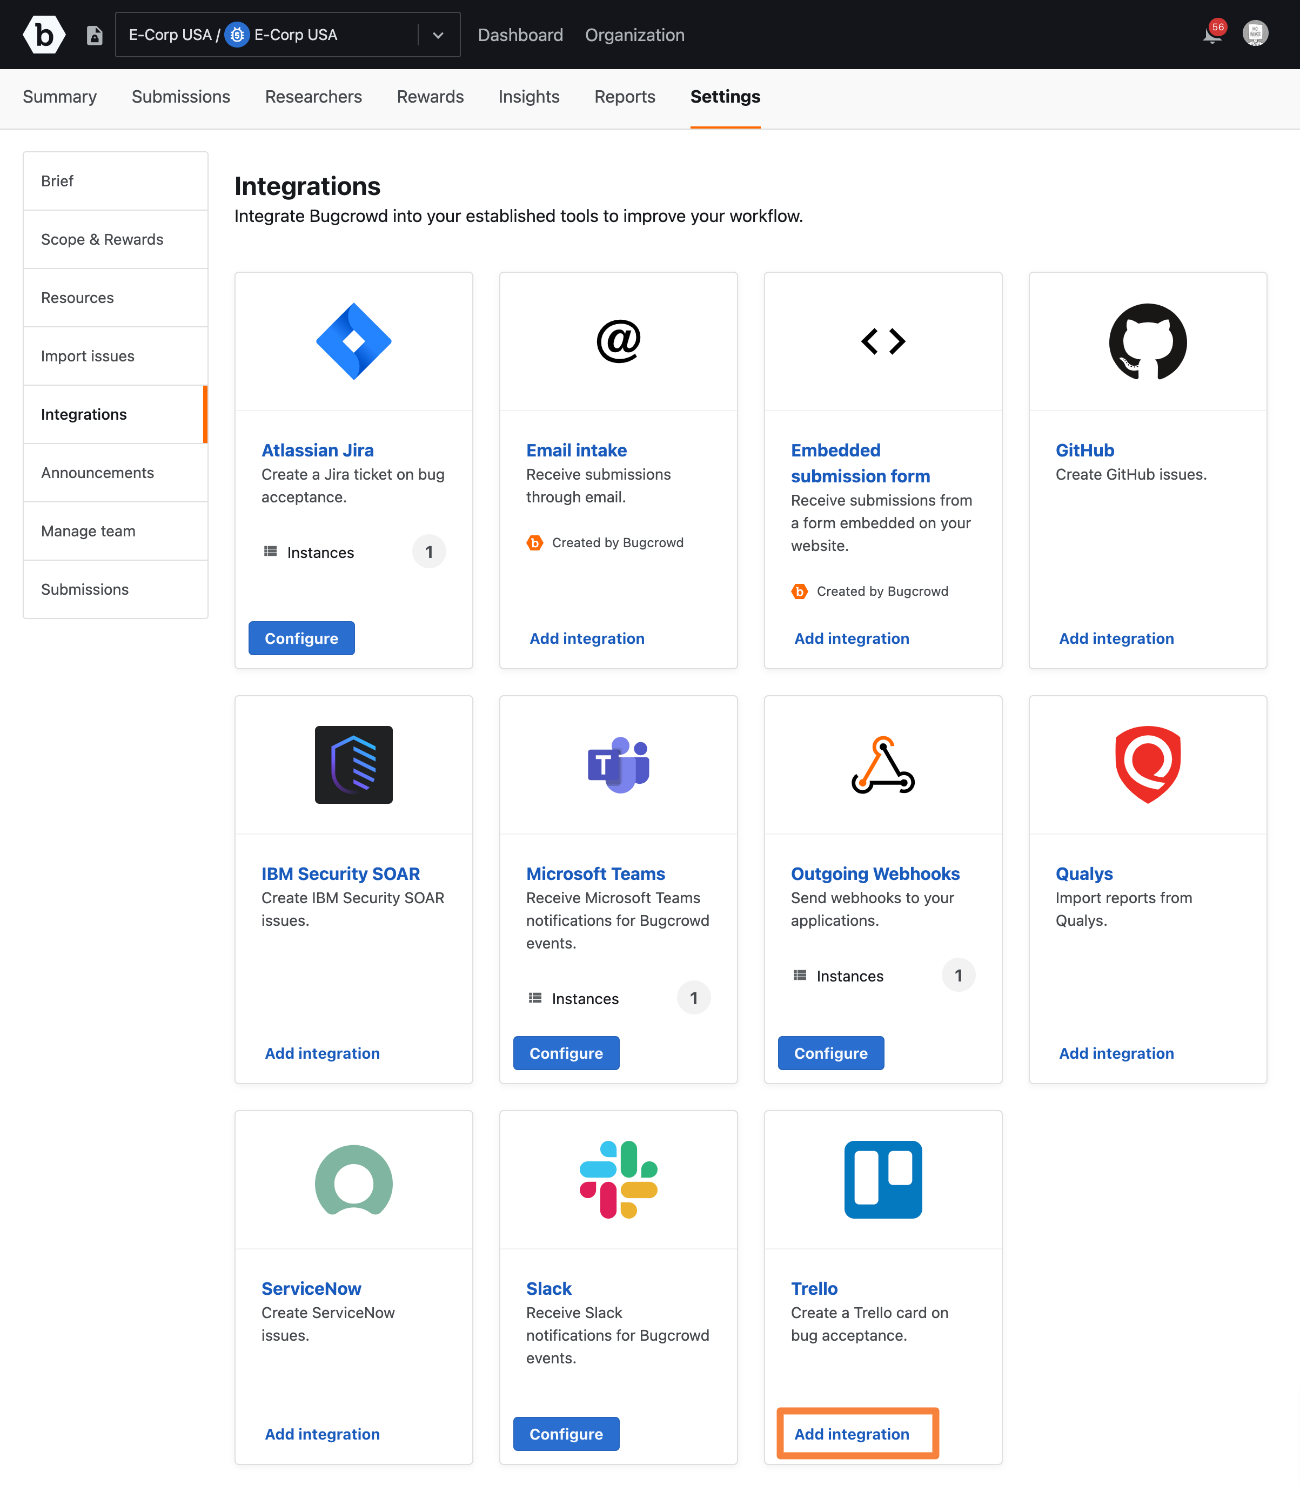Viewport: 1300px width, 1506px height.
Task: Click Bugcrowd icon under Embedded submission form
Action: pos(800,591)
